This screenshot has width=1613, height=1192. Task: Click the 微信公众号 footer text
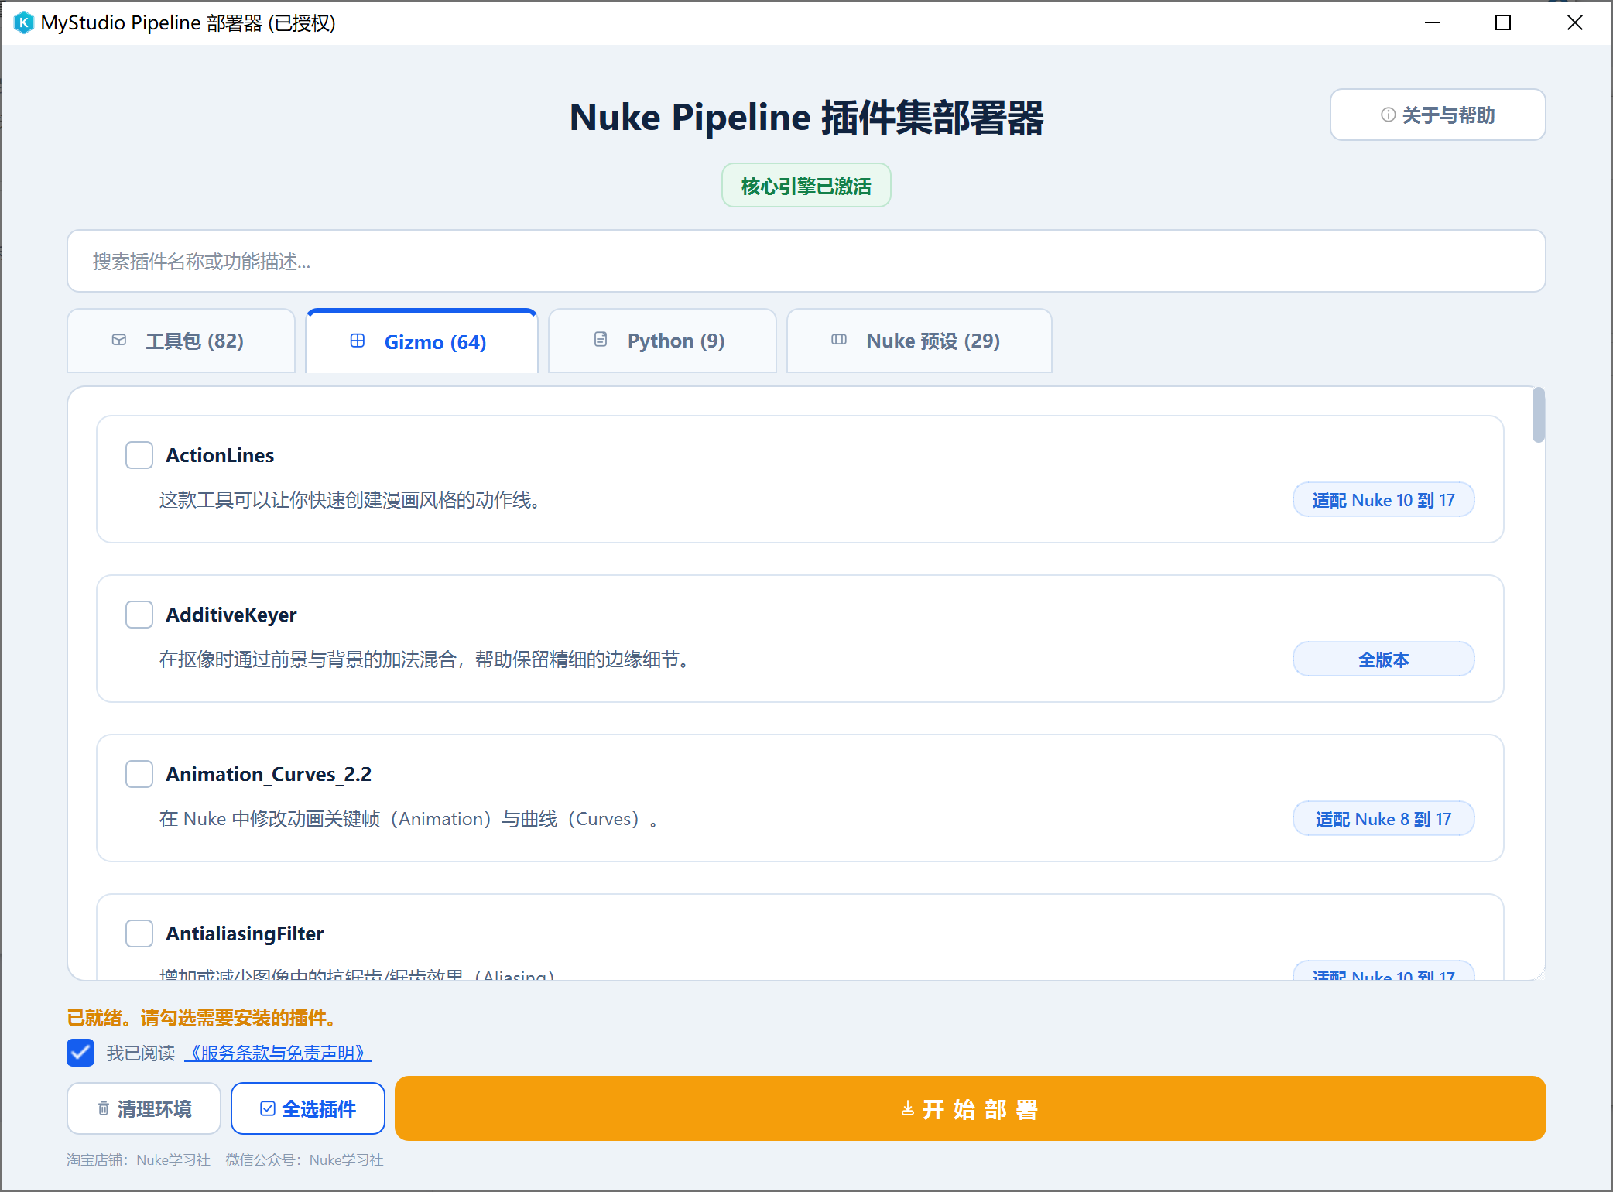pos(304,1159)
